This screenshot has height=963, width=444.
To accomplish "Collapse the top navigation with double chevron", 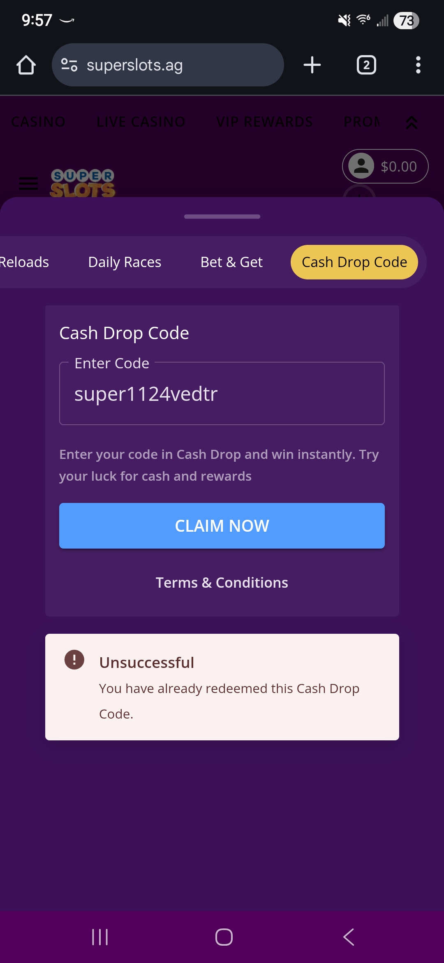I will [412, 123].
